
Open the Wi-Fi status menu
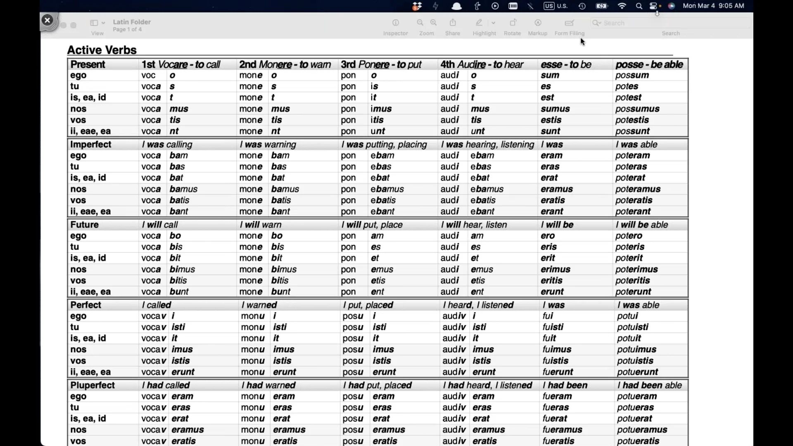pyautogui.click(x=622, y=6)
